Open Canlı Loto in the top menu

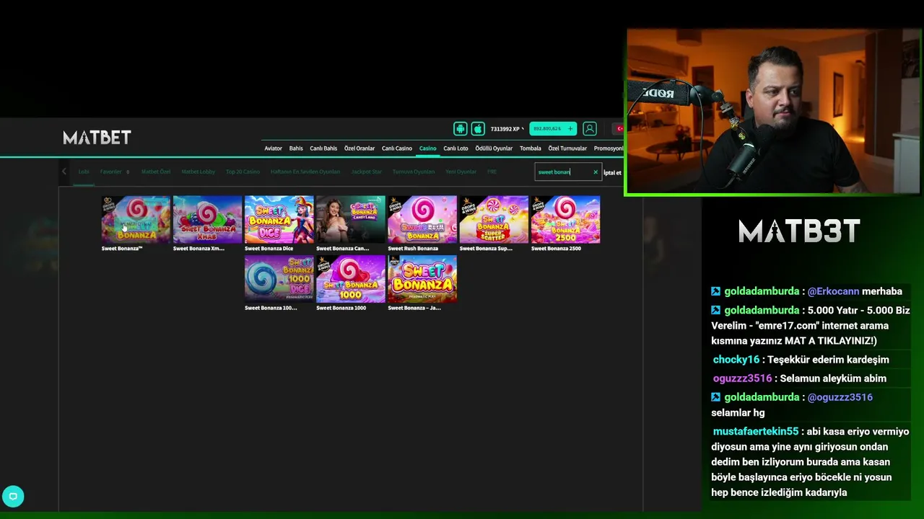456,148
